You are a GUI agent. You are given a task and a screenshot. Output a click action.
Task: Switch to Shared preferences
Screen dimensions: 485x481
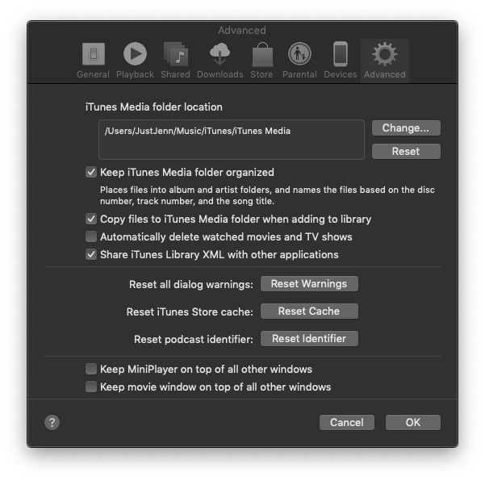pyautogui.click(x=175, y=61)
